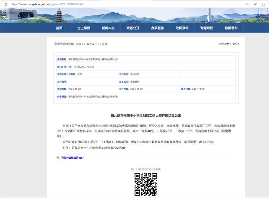This screenshot has width=269, height=198.
Task: Click the 扫一扫在手机打开当前页 caption
Action: [146, 169]
